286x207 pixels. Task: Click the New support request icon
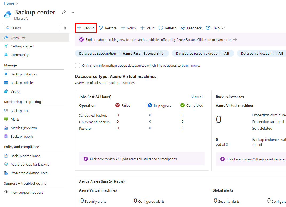[x=6, y=192]
